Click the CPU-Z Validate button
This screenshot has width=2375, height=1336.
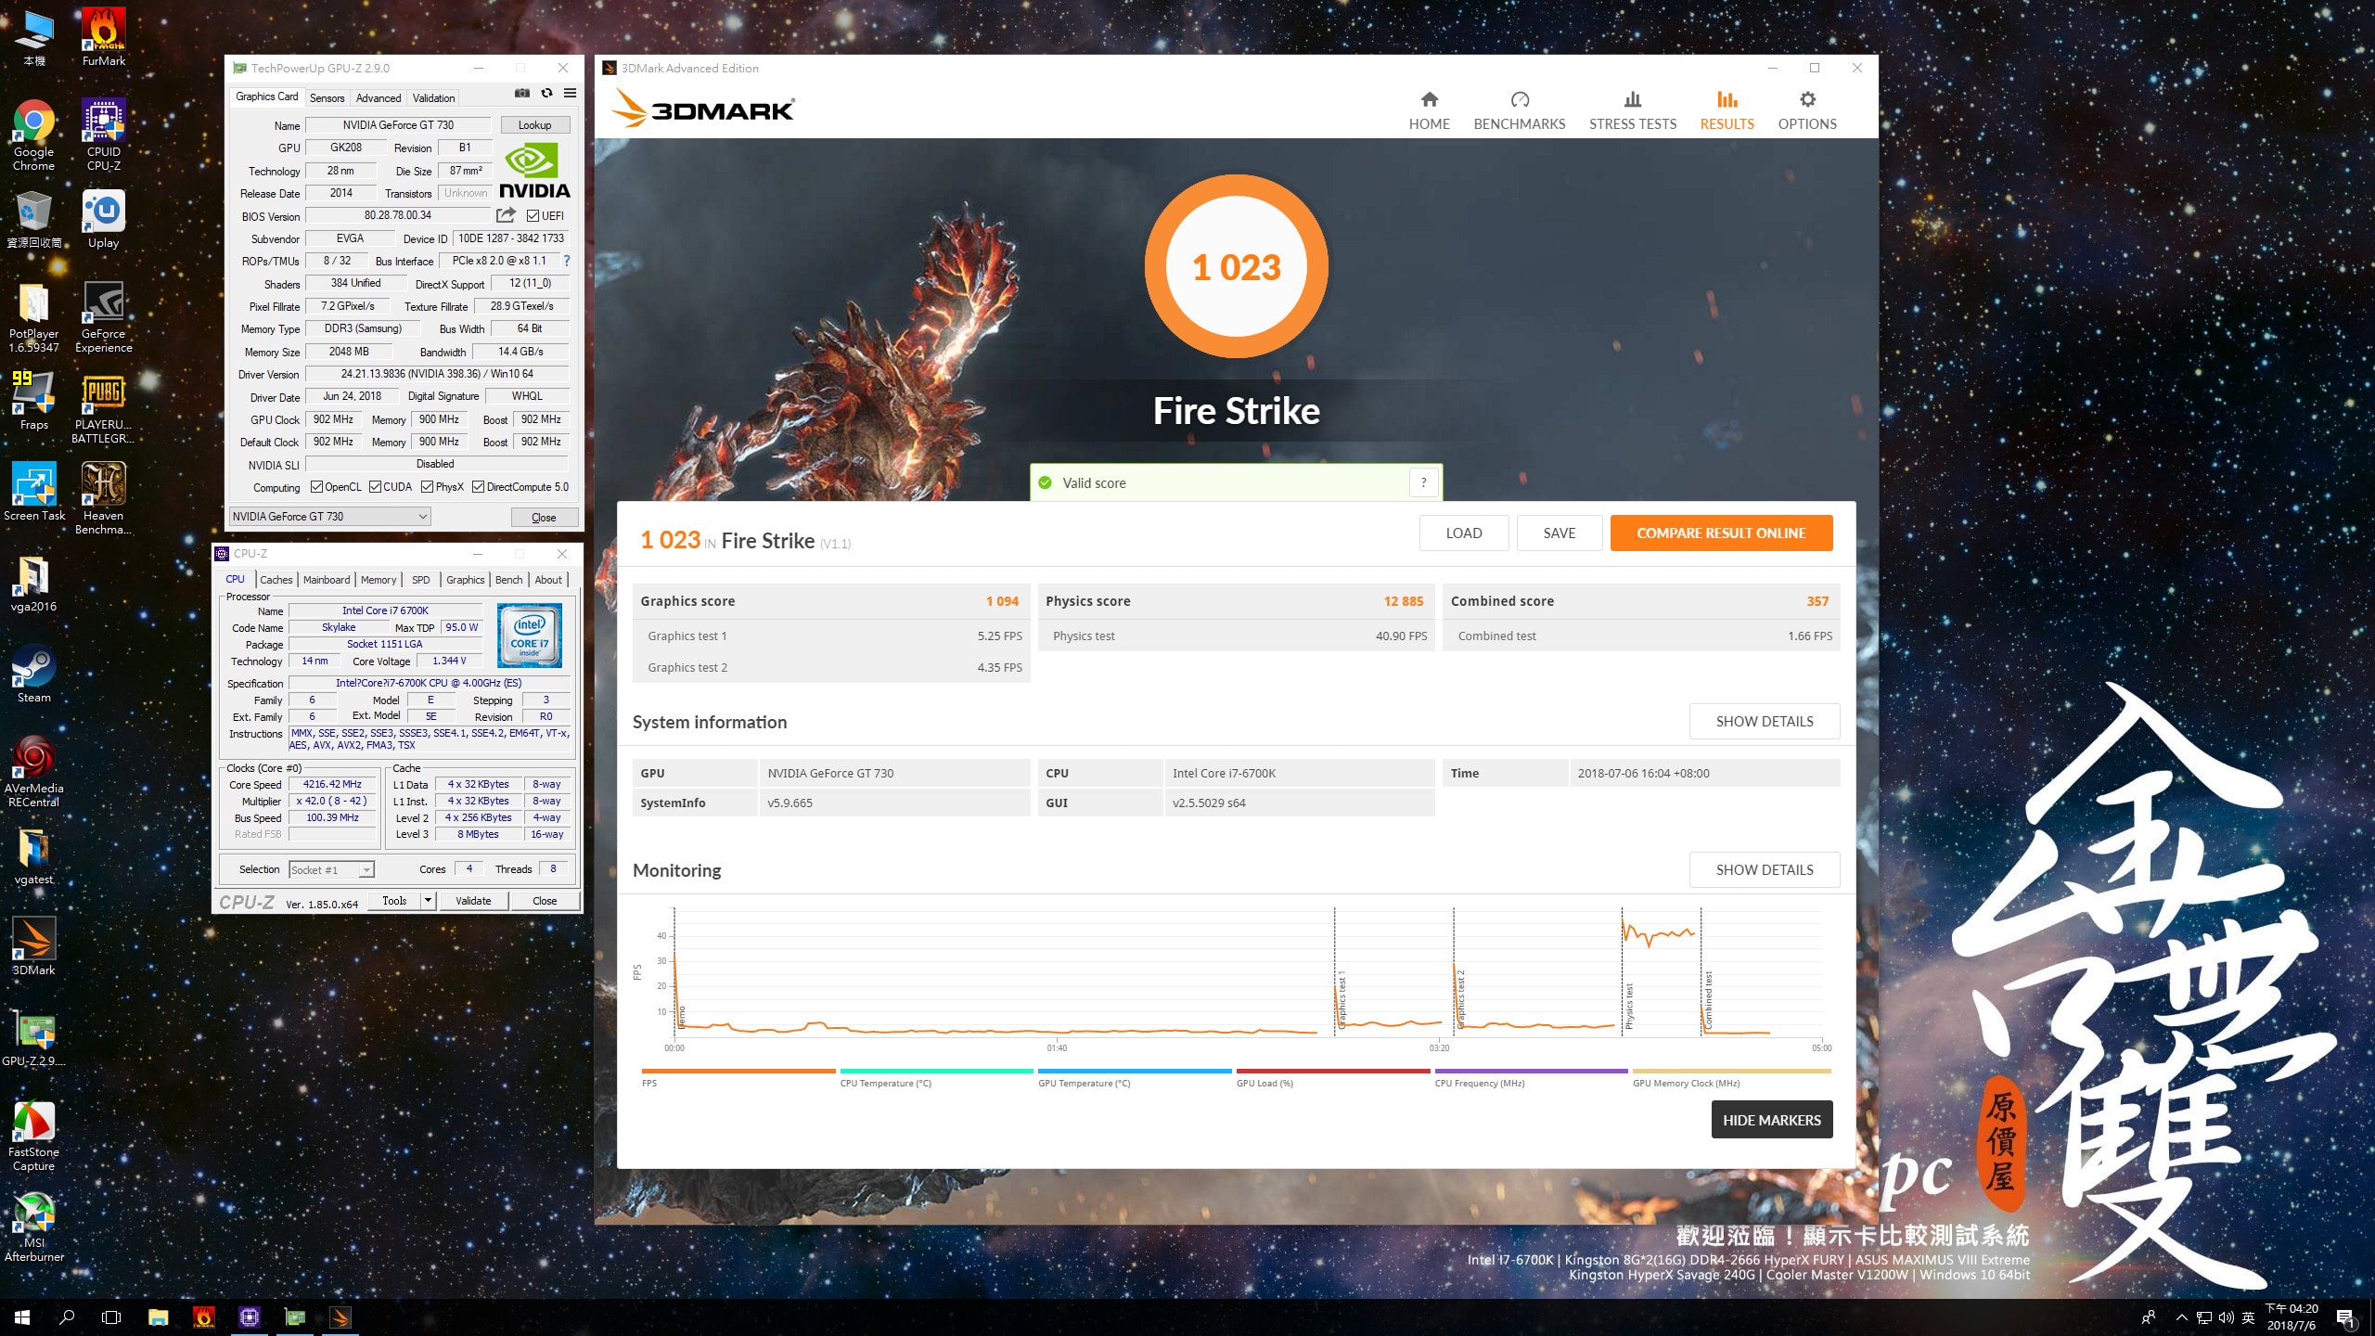473,900
